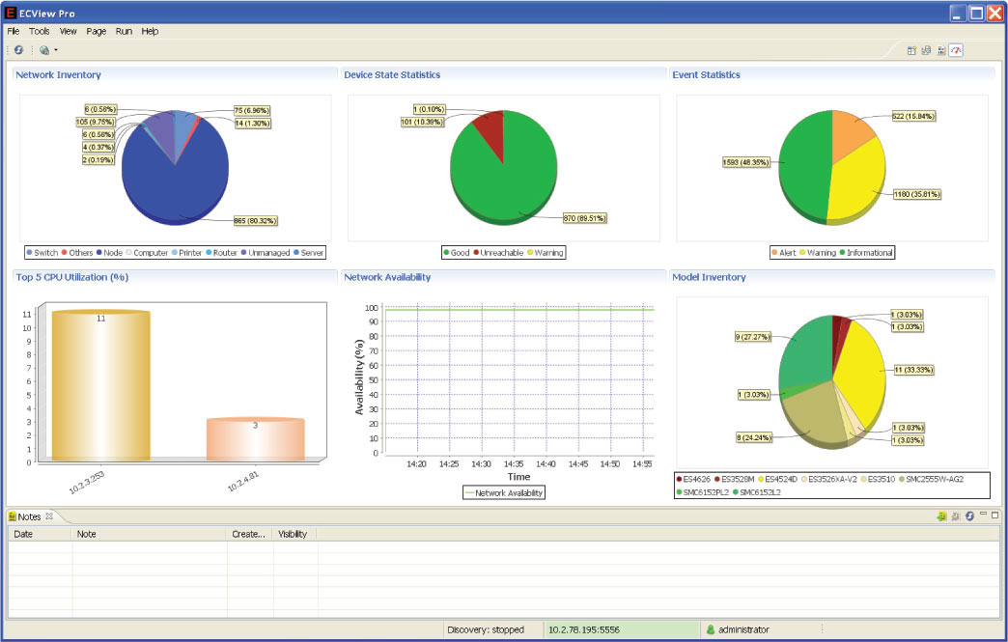The height and width of the screenshot is (642, 1008).
Task: Click the administrator user icon in status bar
Action: (x=711, y=629)
